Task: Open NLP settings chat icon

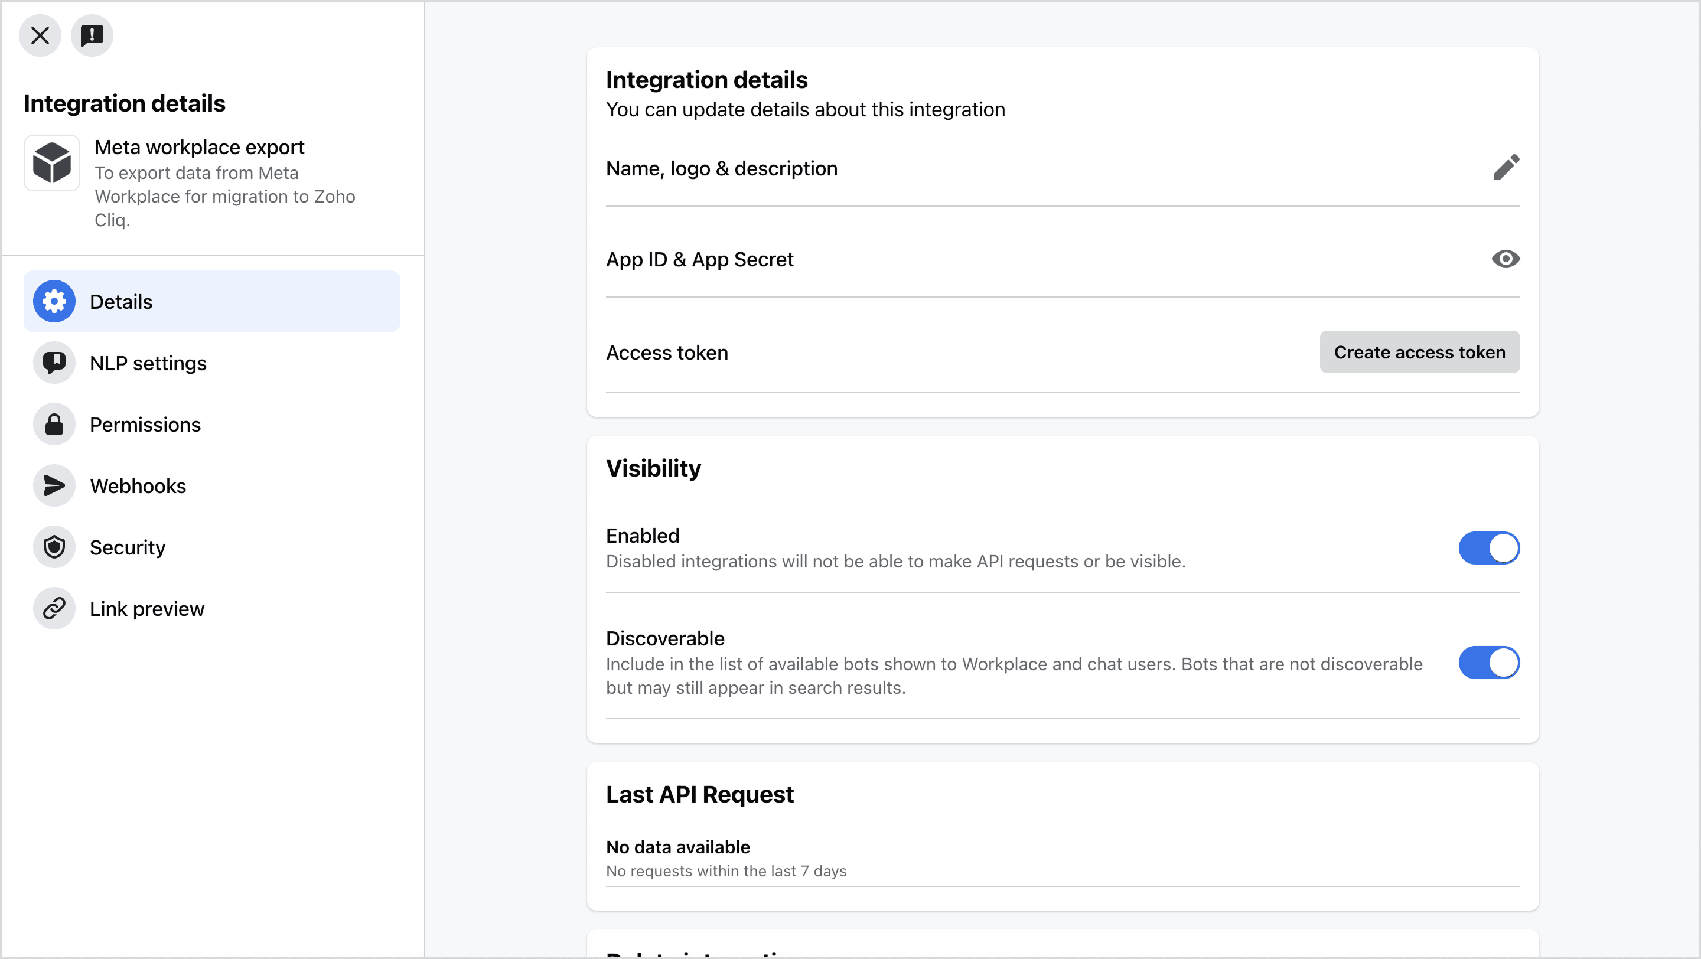Action: [54, 363]
